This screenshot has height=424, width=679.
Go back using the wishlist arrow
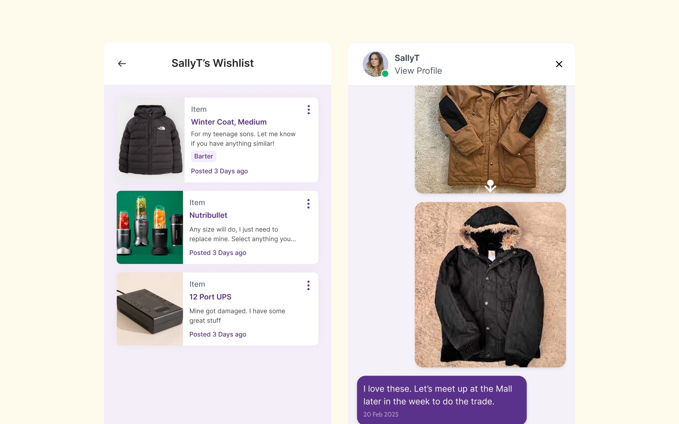[122, 64]
